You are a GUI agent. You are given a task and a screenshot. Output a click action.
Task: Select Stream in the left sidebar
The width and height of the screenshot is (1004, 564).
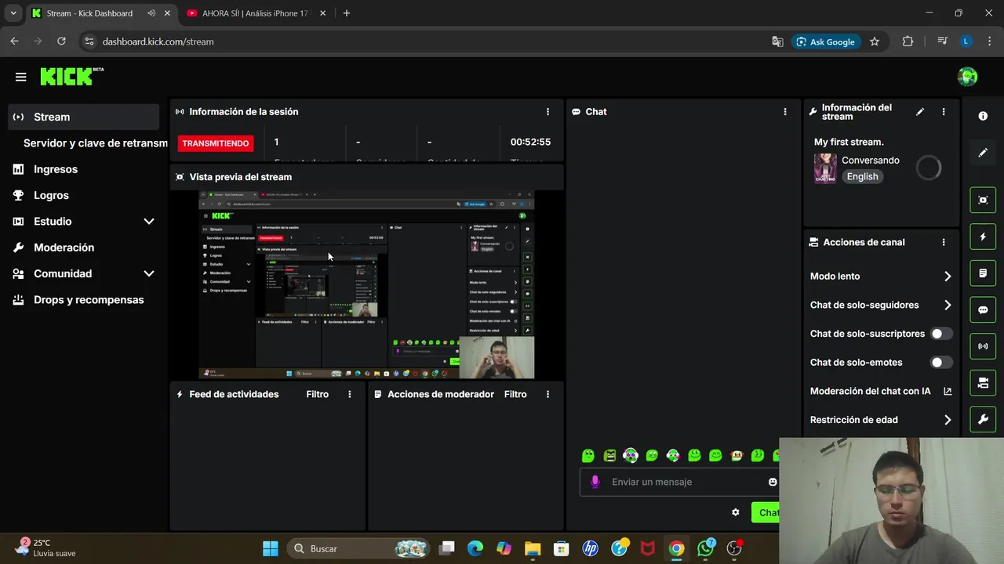point(84,117)
